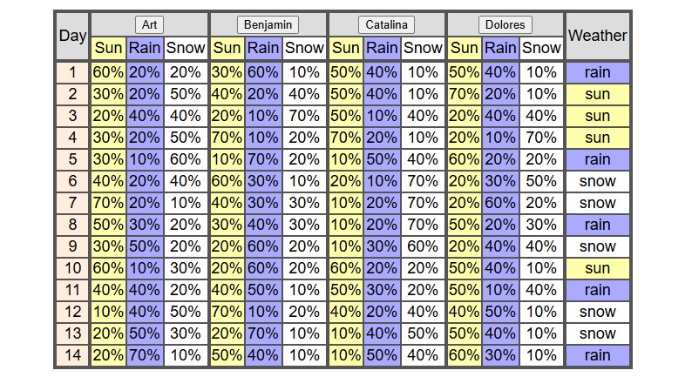The height and width of the screenshot is (377, 692).
Task: Select the Day 14 row label
Action: (72, 355)
